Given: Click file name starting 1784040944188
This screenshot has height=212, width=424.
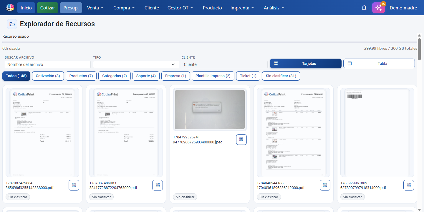Looking at the screenshot, I should click(281, 185).
